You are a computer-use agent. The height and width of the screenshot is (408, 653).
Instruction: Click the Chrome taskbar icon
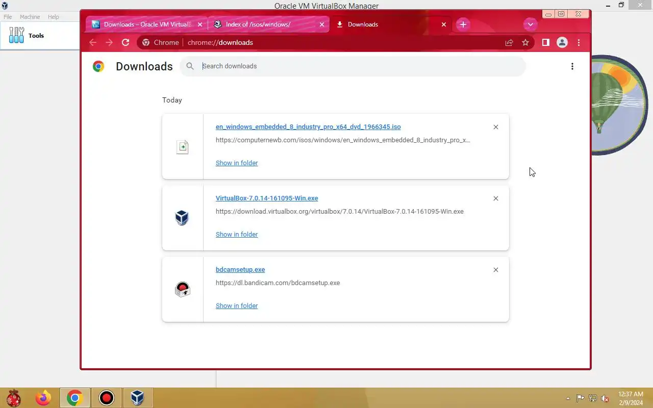click(75, 398)
